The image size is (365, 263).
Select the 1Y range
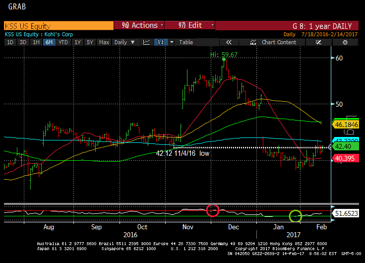point(77,42)
